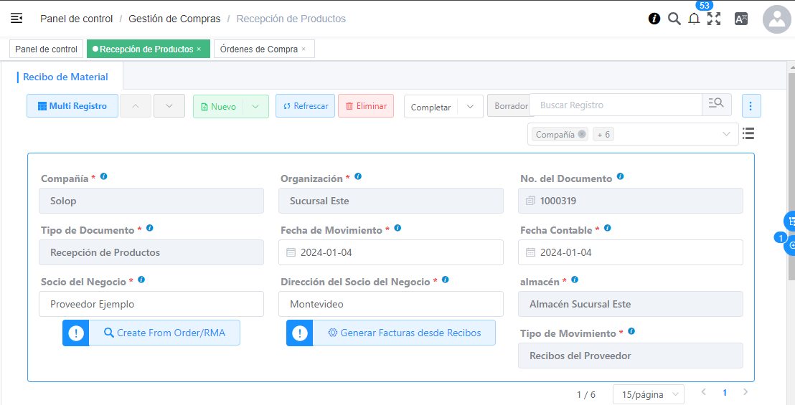Image resolution: width=795 pixels, height=405 pixels.
Task: Toggle the sidebar hamburger menu
Action: 17,19
